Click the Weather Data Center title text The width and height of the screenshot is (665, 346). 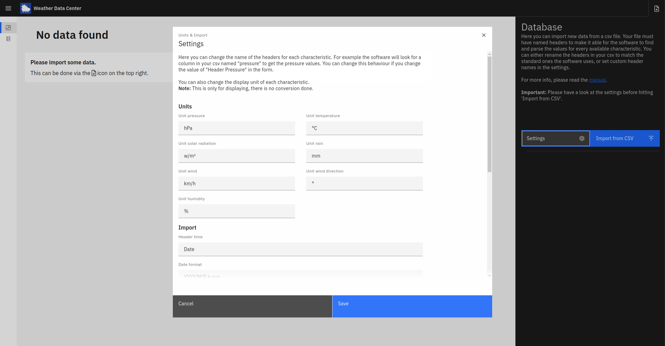(57, 8)
